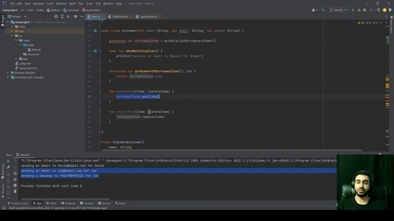Expand the .idea folder

(x=12, y=26)
